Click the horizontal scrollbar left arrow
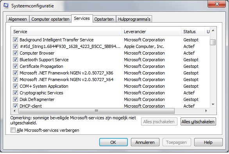 (14, 111)
